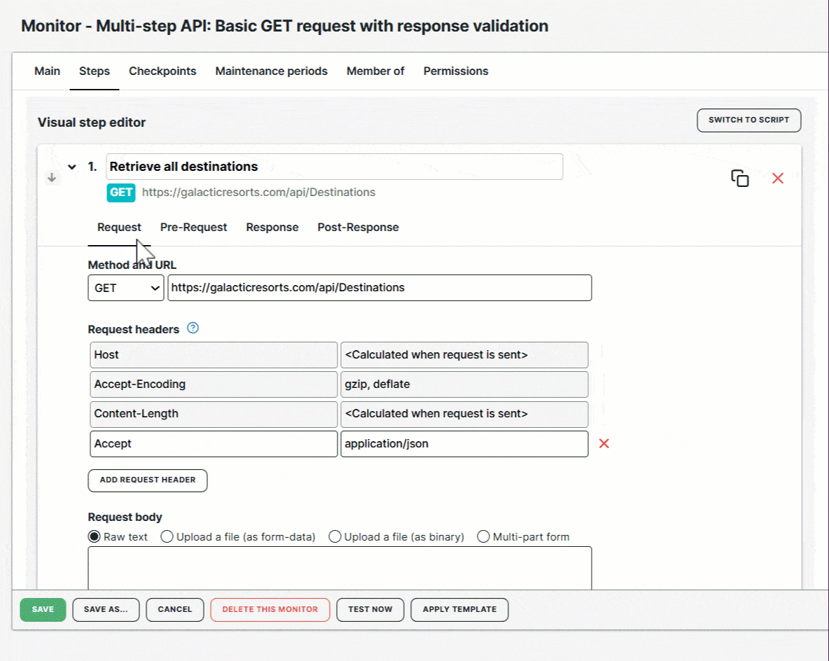Screen dimensions: 829x661
Task: Open the Response sub-tab
Action: [272, 227]
